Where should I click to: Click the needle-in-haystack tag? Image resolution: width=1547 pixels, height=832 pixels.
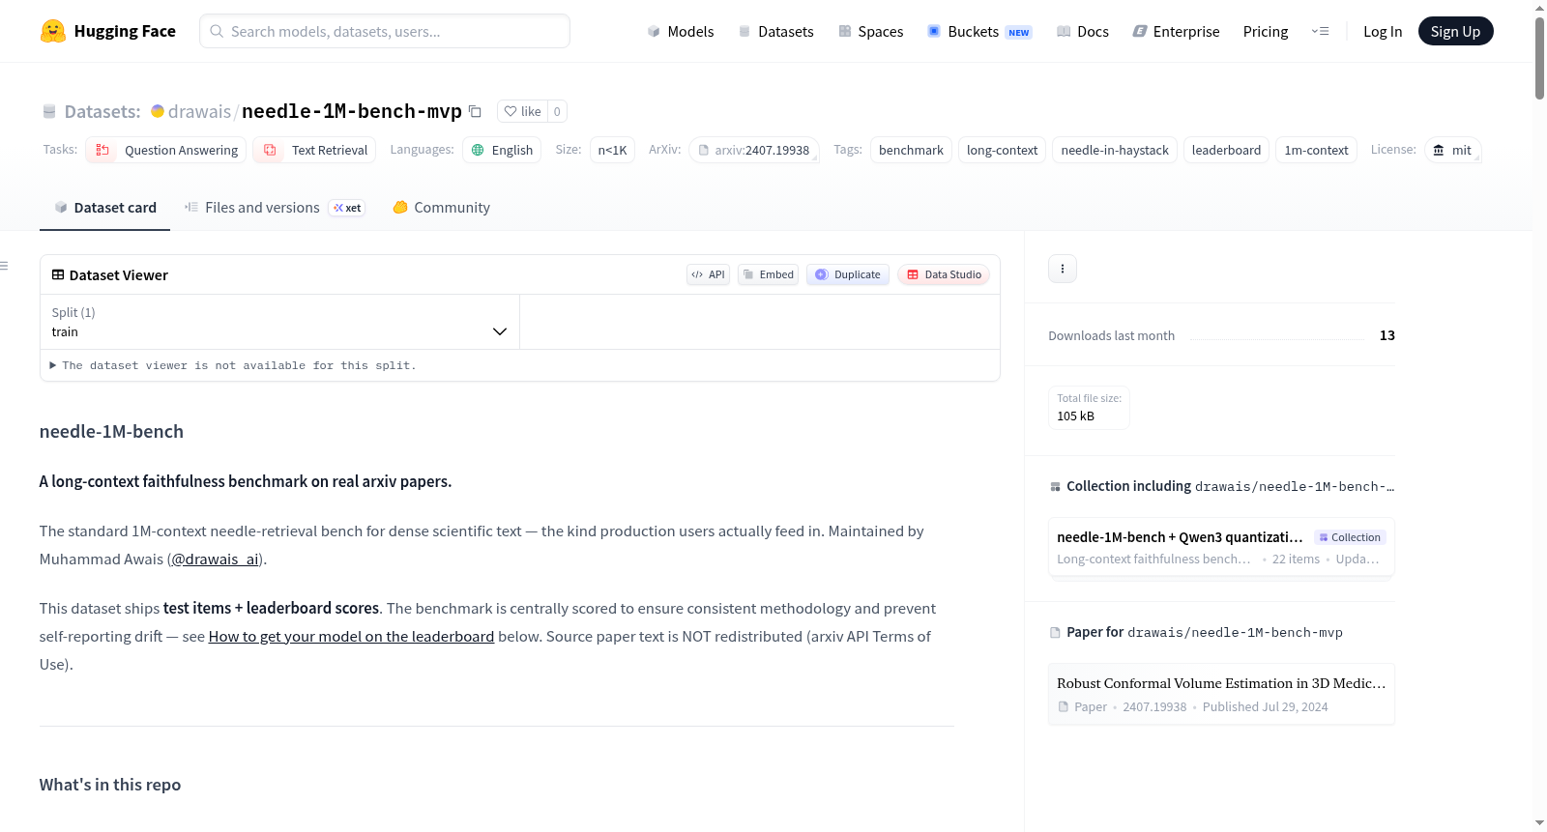point(1115,150)
